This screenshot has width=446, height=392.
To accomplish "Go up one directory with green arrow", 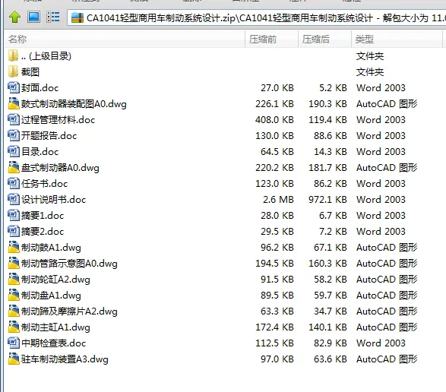I will tap(14, 17).
